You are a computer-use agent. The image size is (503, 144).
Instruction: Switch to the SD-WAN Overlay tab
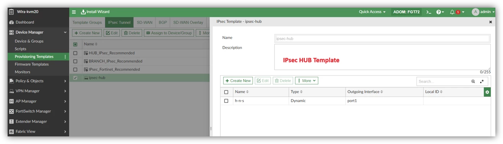(188, 22)
